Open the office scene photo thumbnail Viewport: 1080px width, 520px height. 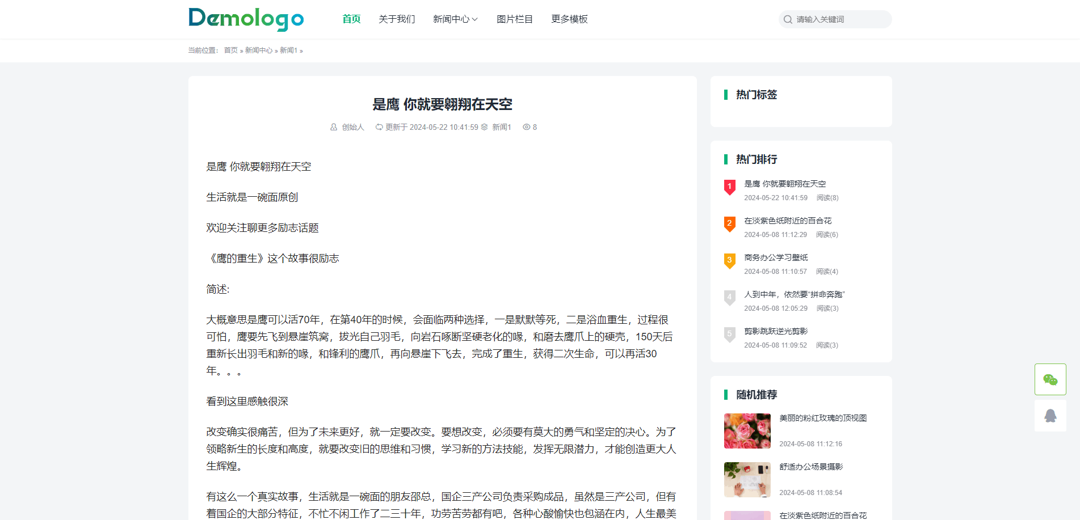(x=747, y=480)
